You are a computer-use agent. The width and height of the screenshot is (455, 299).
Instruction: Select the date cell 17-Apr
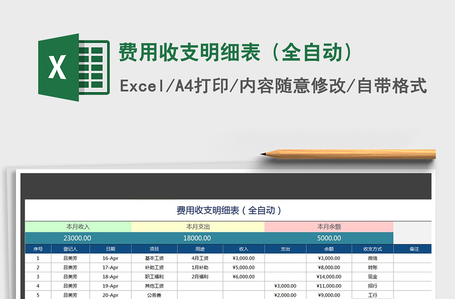(x=110, y=267)
